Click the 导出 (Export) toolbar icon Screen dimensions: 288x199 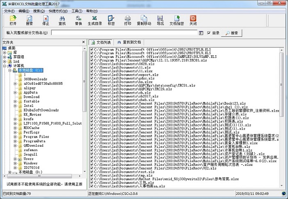tap(160, 20)
